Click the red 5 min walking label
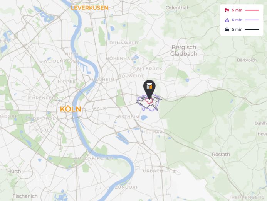Image resolution: width=267 pixels, height=201 pixels. point(237,10)
